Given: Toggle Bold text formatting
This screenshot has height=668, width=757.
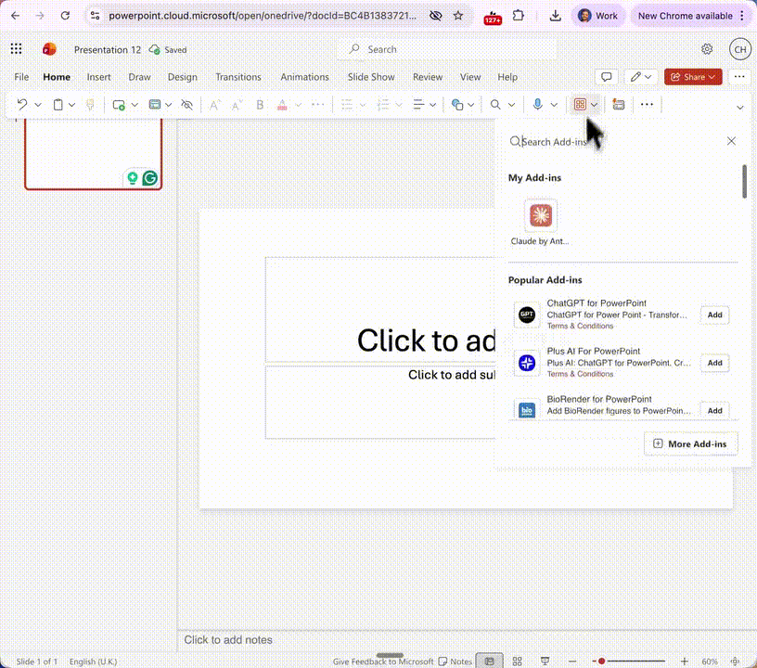Looking at the screenshot, I should [x=260, y=105].
